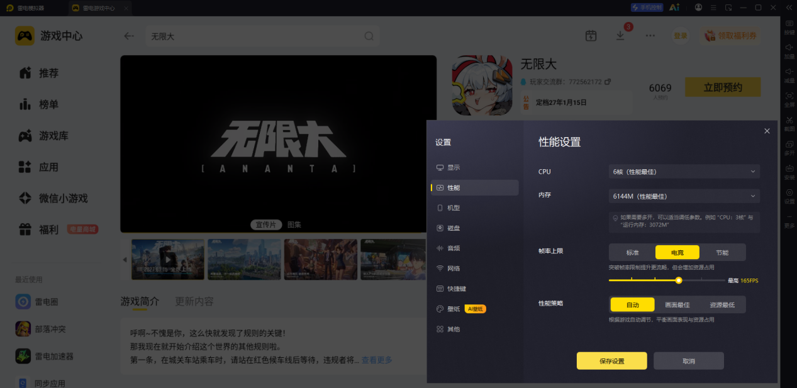
Task: Select 标准 frame rate mode
Action: (632, 252)
